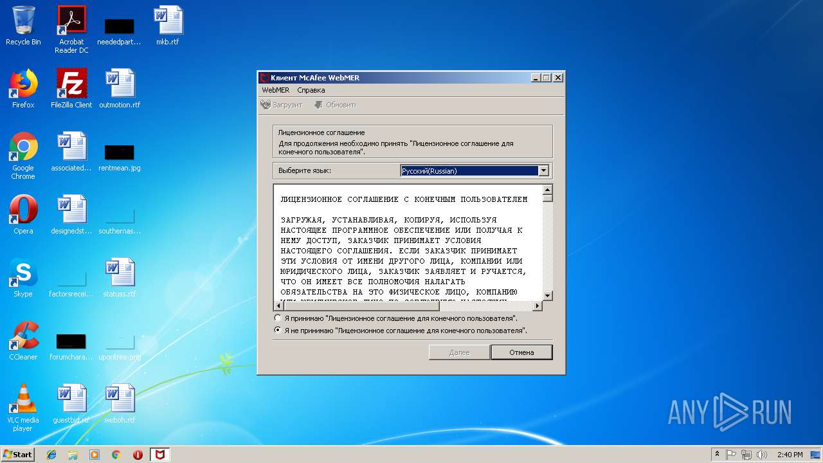Select the upontree.png image file
Screen dimensions: 823x463
click(120, 347)
